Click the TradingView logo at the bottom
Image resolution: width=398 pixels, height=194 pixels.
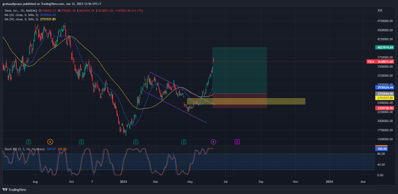tap(14, 189)
